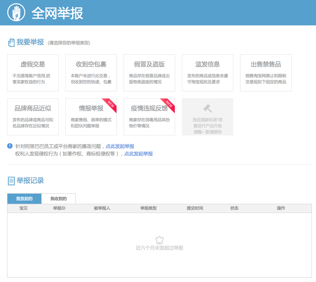Click the gavel icon on disabled card
The image size is (316, 282).
pyautogui.click(x=207, y=108)
